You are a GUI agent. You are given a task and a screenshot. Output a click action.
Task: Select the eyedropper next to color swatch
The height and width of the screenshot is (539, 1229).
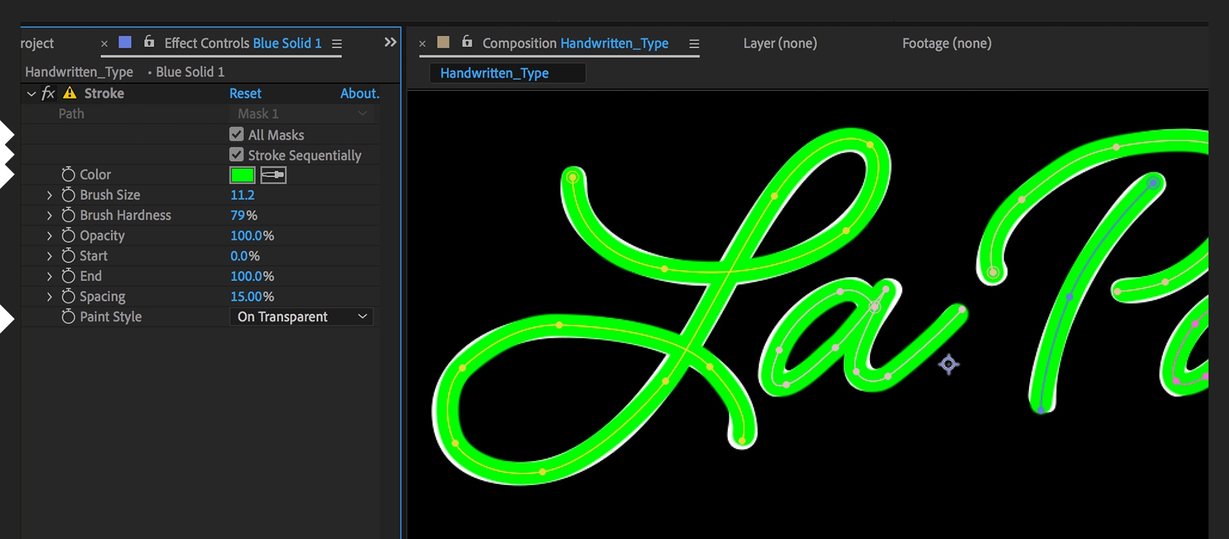click(x=273, y=175)
